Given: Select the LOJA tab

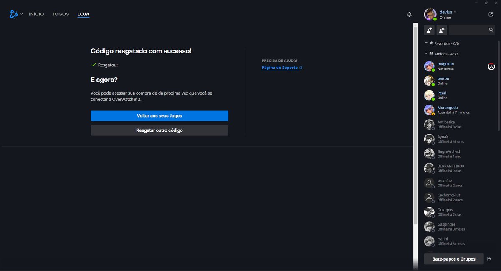Looking at the screenshot, I should click(83, 14).
